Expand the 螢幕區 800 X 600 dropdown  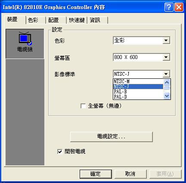[166, 57]
